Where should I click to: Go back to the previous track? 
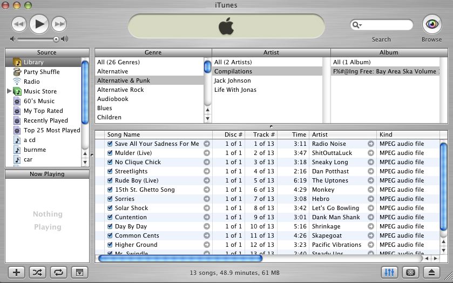tap(19, 24)
